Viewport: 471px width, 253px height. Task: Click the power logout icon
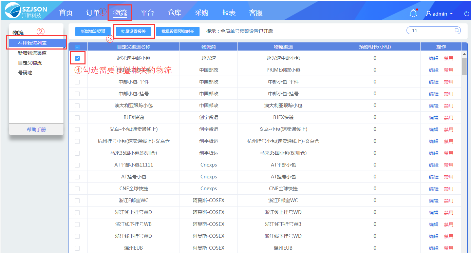click(467, 14)
